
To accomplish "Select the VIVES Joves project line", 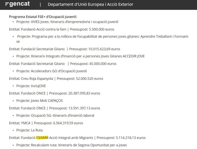I will coord(67,22).
